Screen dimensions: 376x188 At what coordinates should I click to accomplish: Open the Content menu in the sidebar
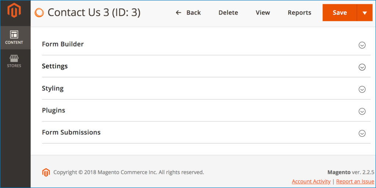tap(14, 38)
